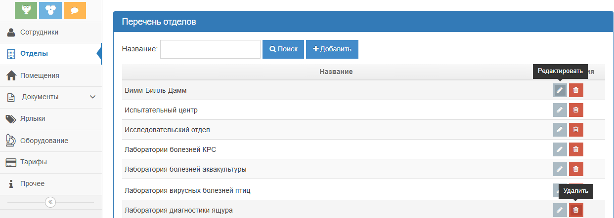Image resolution: width=614 pixels, height=218 pixels.
Task: Click the blue hexagons icon
Action: coord(50,10)
